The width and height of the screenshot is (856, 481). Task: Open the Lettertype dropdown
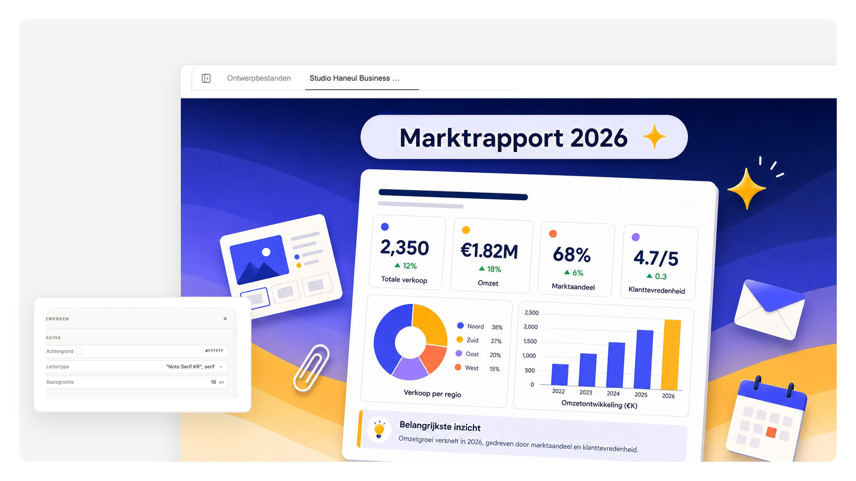[137, 367]
